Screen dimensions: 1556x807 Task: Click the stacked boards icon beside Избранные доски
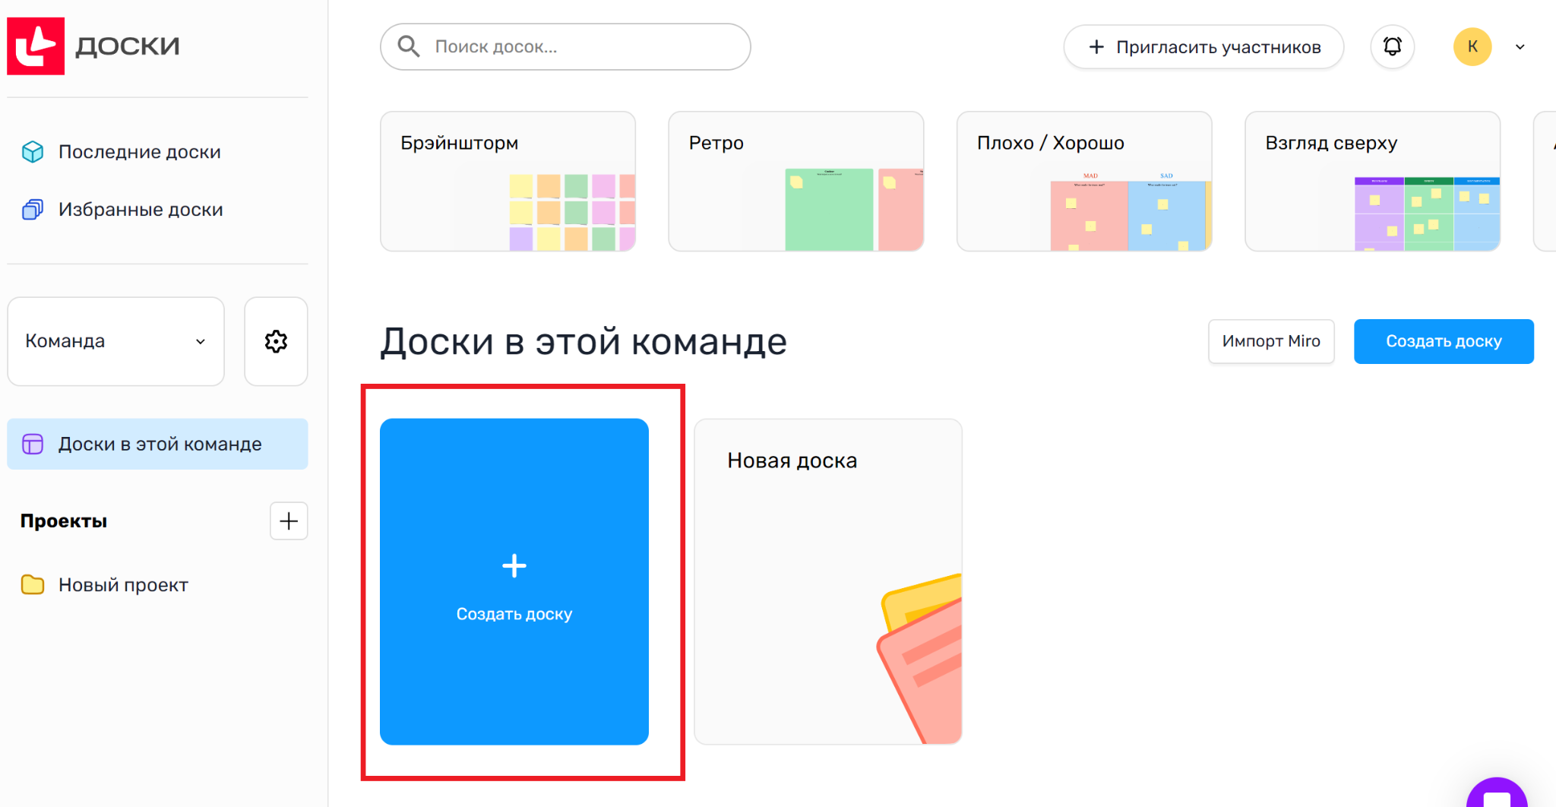(x=33, y=210)
